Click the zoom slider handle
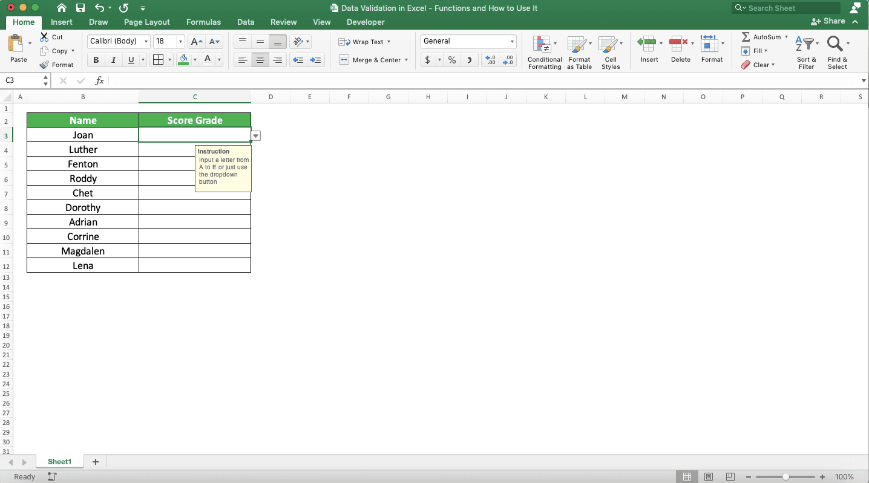The width and height of the screenshot is (869, 483). click(785, 477)
